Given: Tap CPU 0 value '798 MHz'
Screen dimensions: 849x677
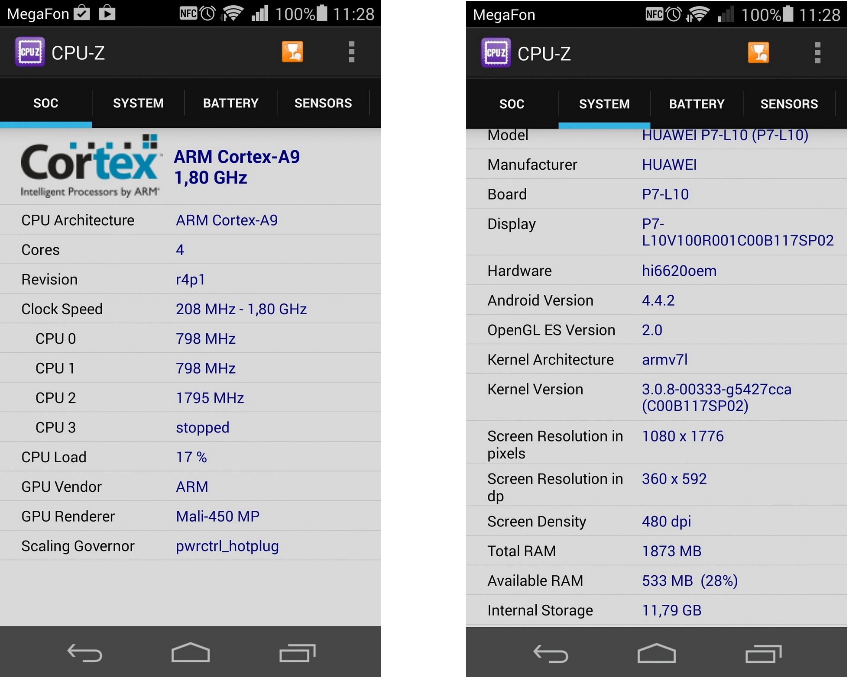Looking at the screenshot, I should coord(205,338).
